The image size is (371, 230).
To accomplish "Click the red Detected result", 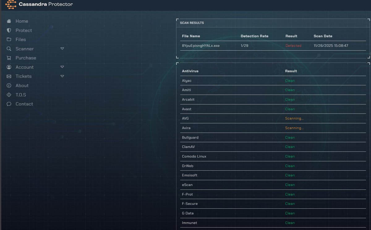I will click(293, 45).
